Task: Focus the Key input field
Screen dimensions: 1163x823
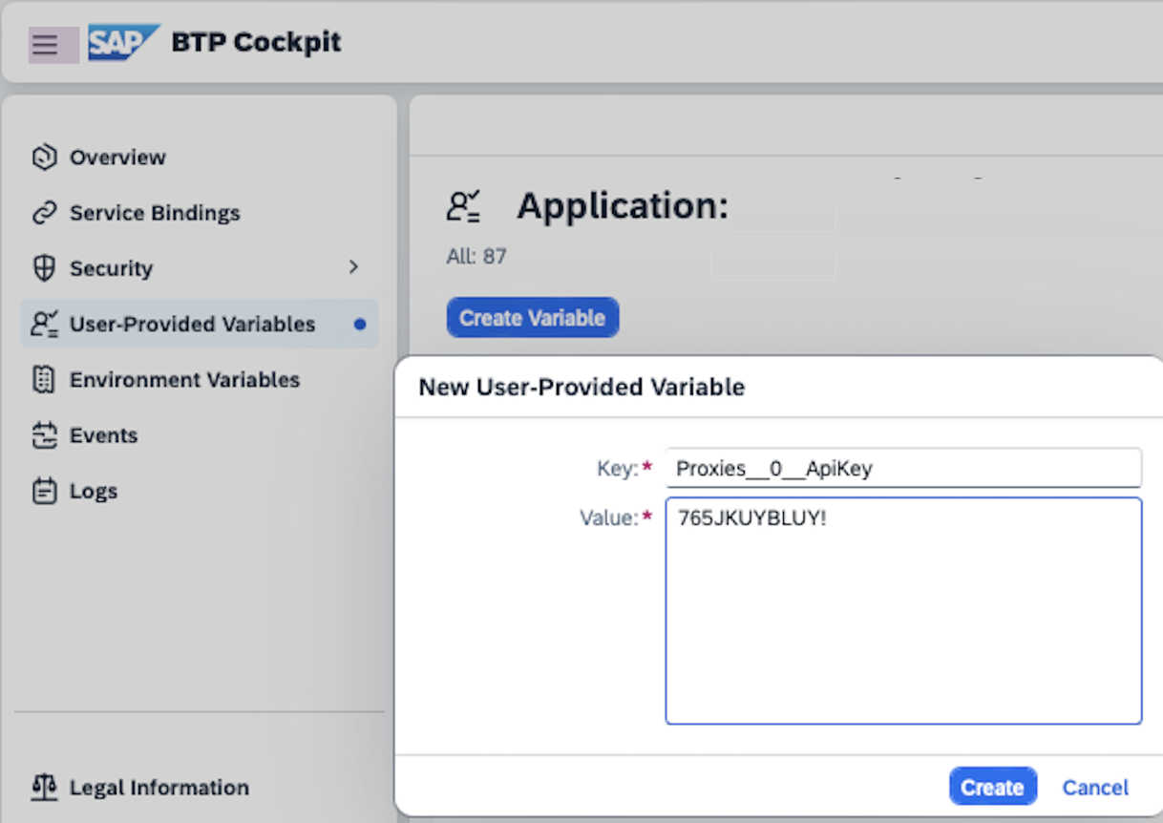Action: 903,469
